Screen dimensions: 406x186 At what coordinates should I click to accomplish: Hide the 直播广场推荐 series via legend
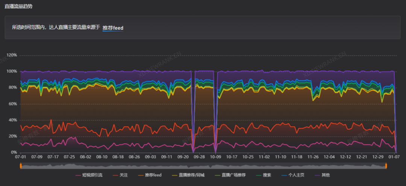(x=230, y=175)
